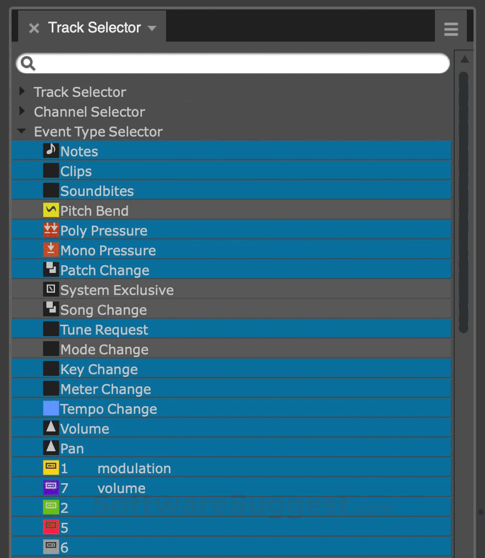Collapse the Event Type Selector section

[21, 131]
